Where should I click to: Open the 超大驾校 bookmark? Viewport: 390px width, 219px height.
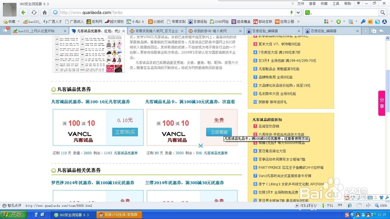point(114,21)
